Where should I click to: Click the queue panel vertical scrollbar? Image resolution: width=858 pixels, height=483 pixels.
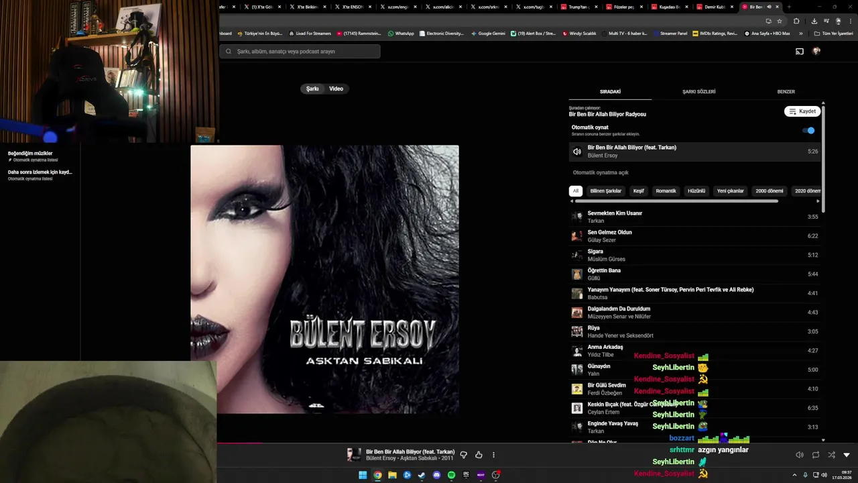pos(823,158)
